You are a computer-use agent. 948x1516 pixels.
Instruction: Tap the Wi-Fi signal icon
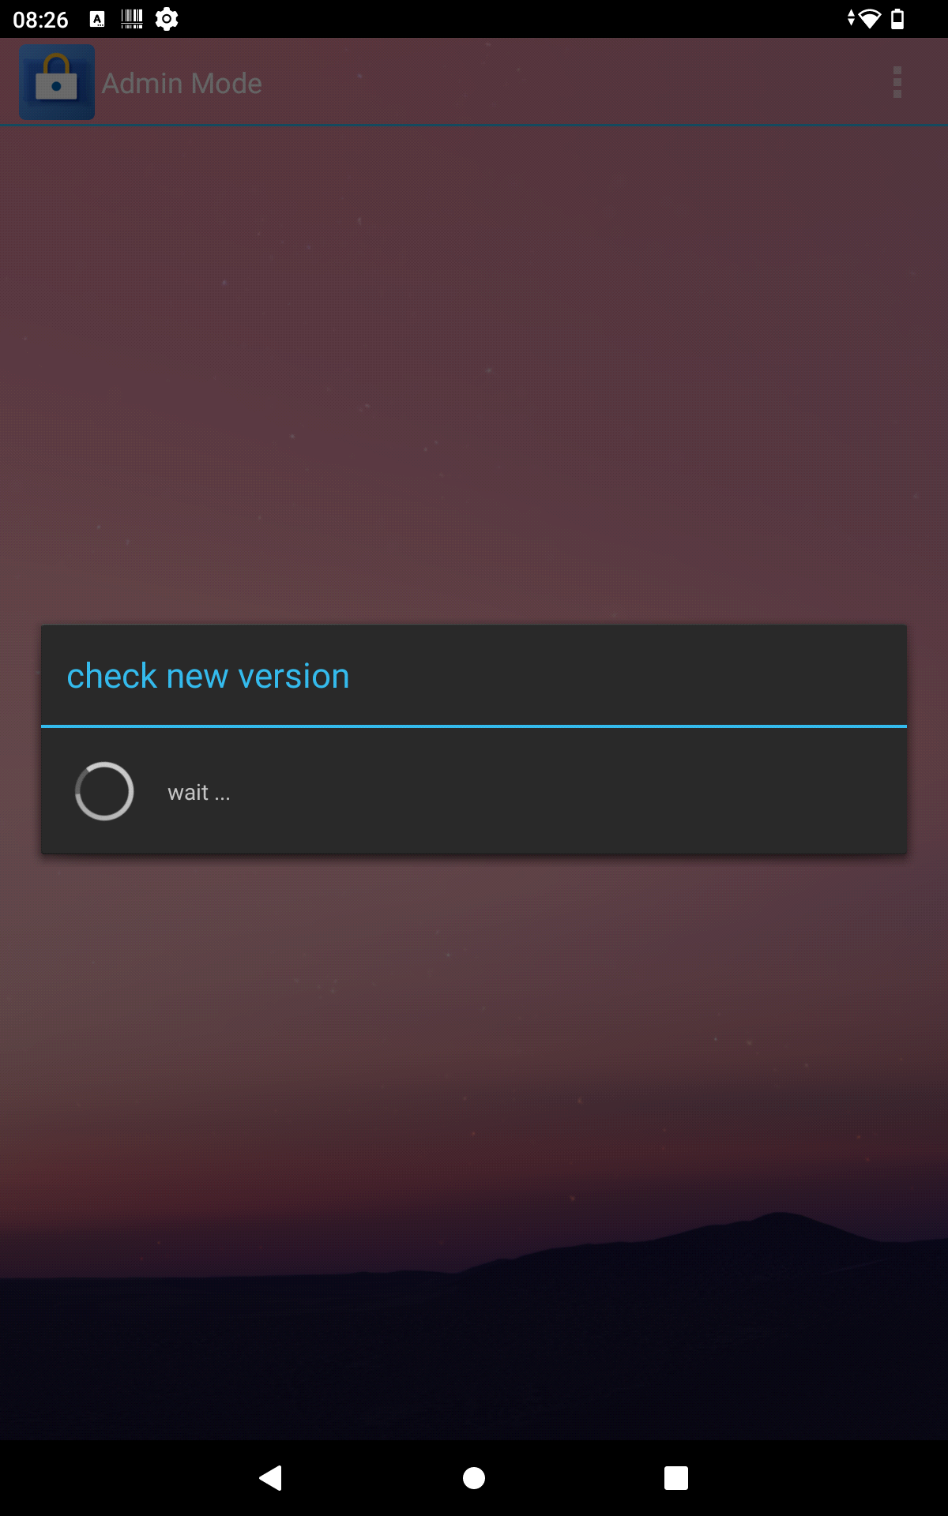(870, 19)
